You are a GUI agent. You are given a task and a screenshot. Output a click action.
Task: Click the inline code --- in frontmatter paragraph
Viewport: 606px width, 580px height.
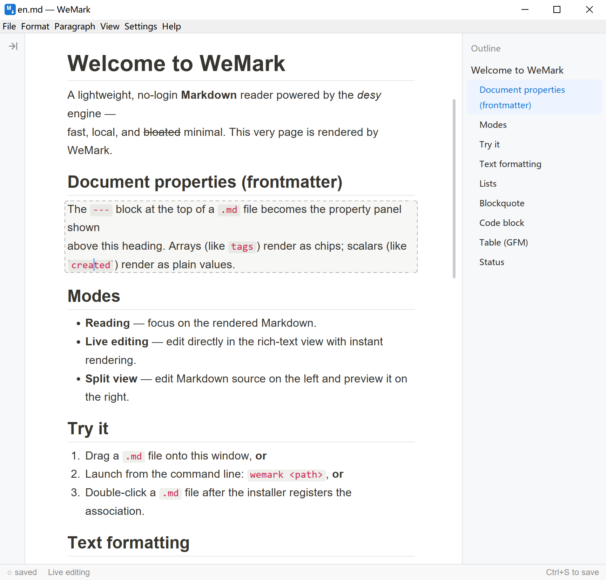[101, 210]
